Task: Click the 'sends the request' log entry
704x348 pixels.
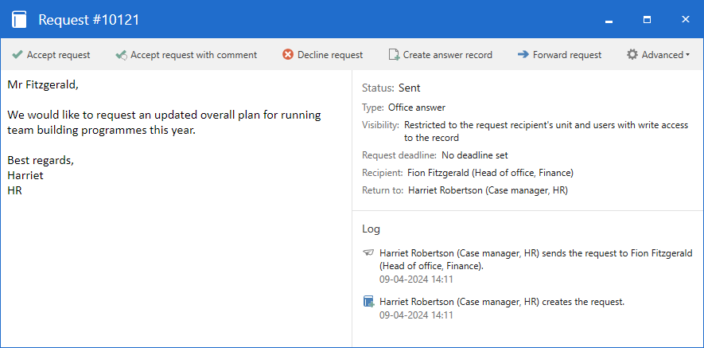Action: (x=535, y=259)
